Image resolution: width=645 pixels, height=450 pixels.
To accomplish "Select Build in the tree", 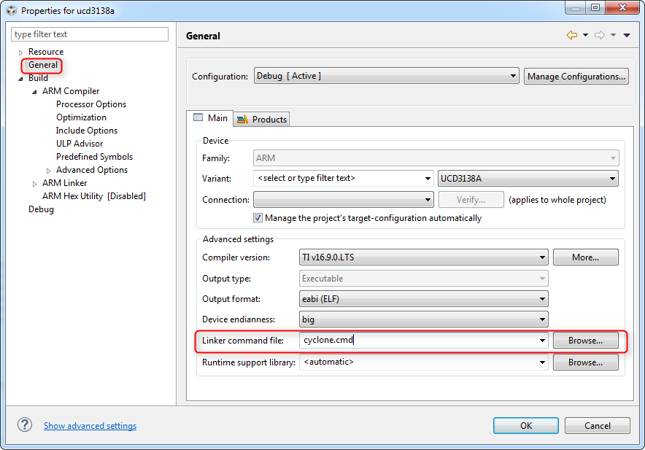I will click(38, 78).
